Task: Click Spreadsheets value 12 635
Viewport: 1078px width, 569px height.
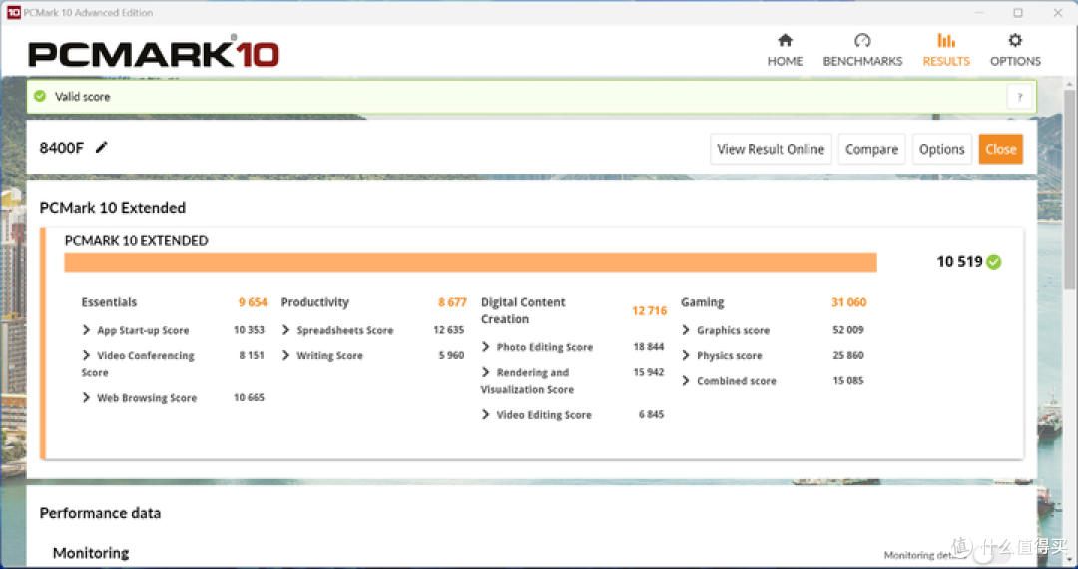Action: pos(448,329)
